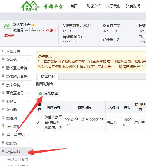Click the 拼团状态 column header
The image size is (146, 166).
[x=140, y=107]
